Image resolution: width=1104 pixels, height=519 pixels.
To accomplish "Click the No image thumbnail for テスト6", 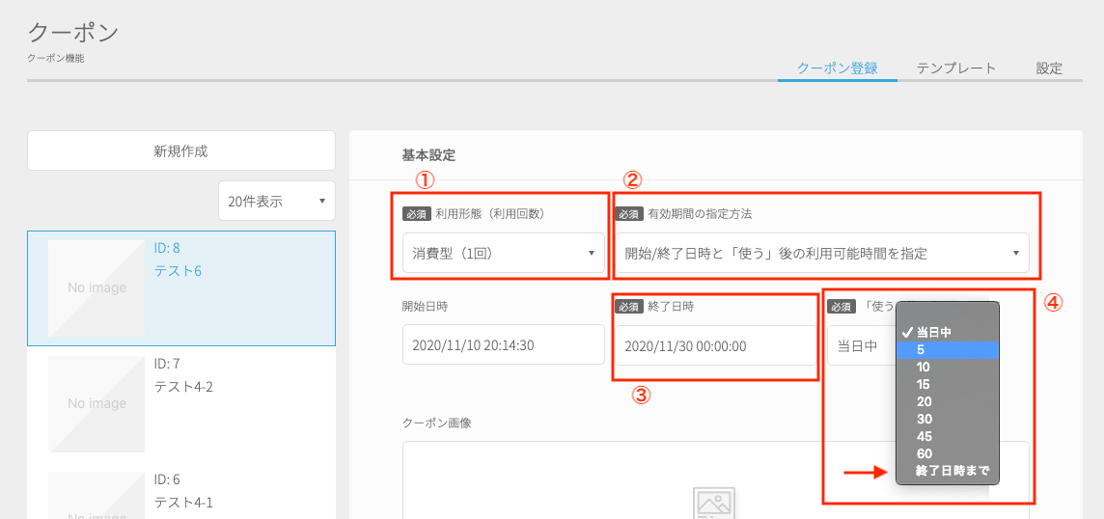I will 97,288.
